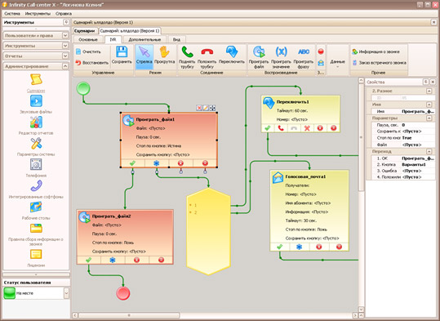Open Звуковые файлы in sidebar
440x321 pixels.
pos(36,105)
